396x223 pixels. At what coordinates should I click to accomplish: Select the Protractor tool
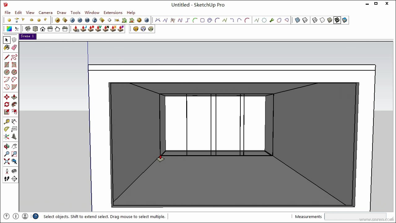[x=6, y=129]
